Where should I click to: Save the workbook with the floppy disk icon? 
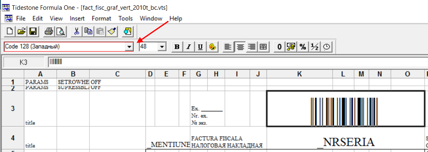point(33,31)
